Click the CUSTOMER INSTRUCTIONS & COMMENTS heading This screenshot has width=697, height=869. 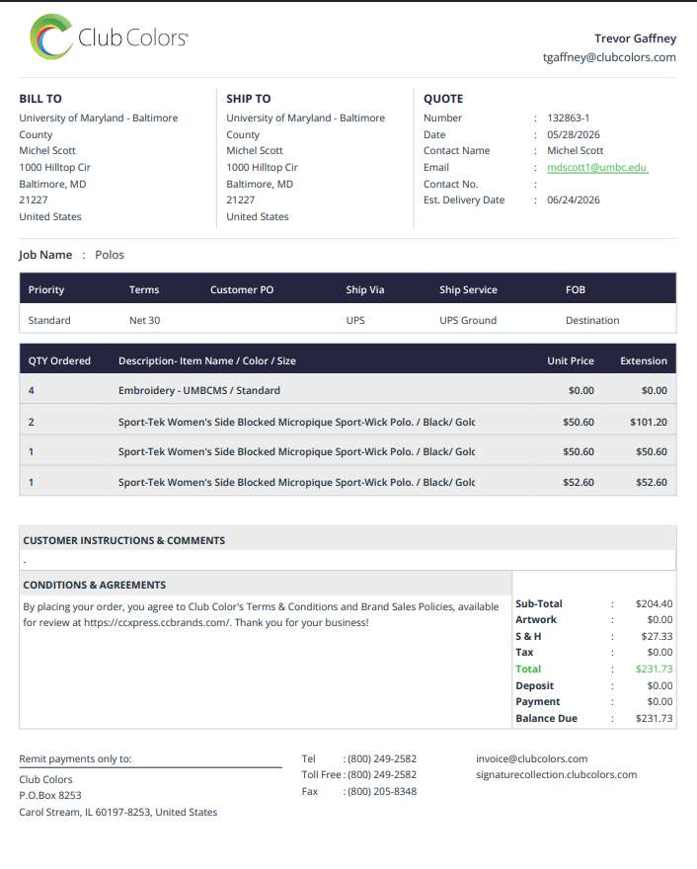click(x=124, y=541)
